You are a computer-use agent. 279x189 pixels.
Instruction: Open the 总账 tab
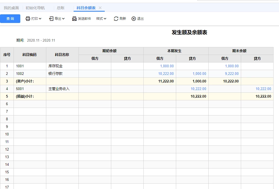coord(61,8)
